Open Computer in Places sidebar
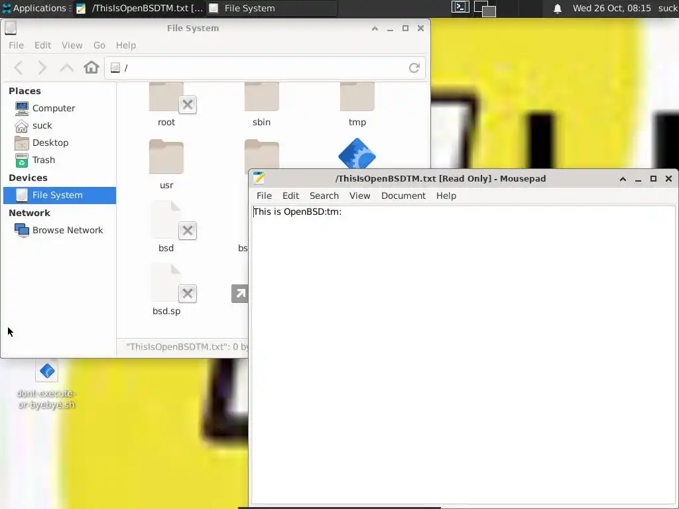The height and width of the screenshot is (509, 679). point(44,108)
